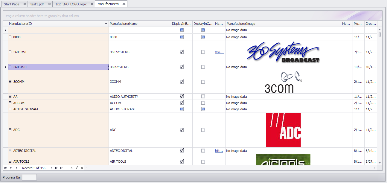Open the 360 SYST website link

coord(219,52)
